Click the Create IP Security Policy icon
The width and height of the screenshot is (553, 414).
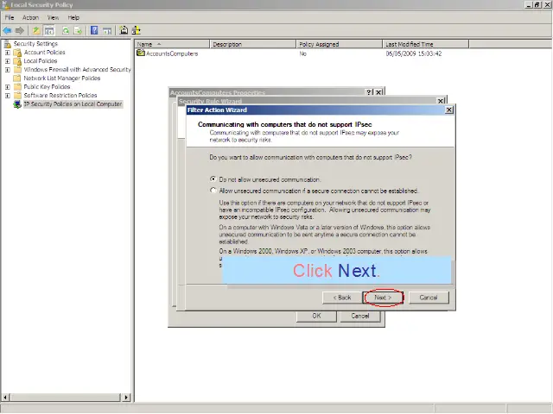(x=124, y=30)
